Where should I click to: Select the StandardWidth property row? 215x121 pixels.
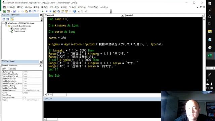[x=22, y=97]
